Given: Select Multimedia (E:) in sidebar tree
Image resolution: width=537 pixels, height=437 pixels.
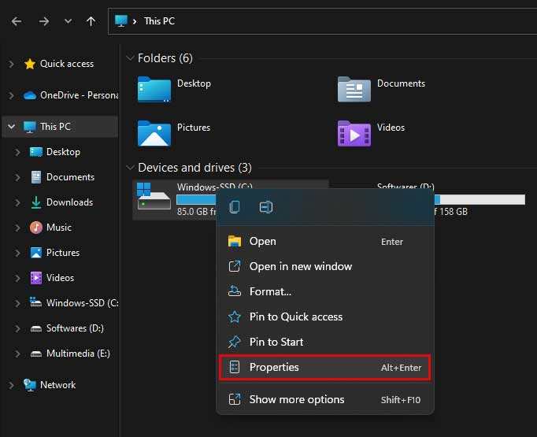Looking at the screenshot, I should click(78, 354).
